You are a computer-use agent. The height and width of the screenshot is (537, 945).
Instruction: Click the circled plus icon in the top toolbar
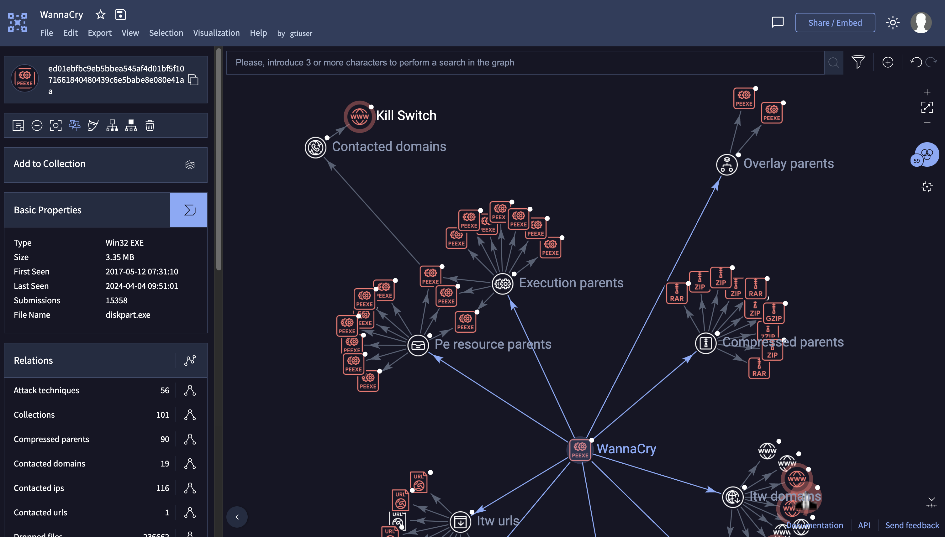click(x=888, y=62)
